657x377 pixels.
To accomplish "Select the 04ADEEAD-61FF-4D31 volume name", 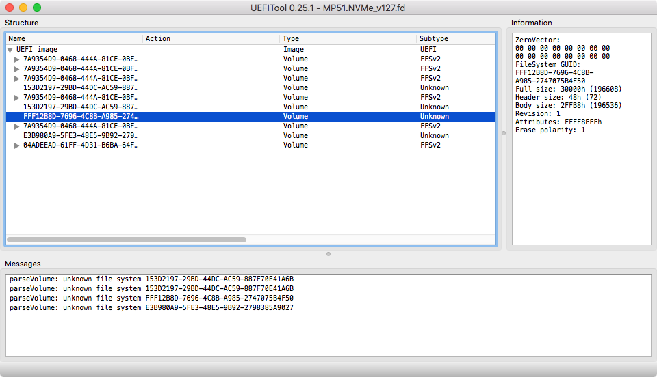I will pyautogui.click(x=81, y=145).
